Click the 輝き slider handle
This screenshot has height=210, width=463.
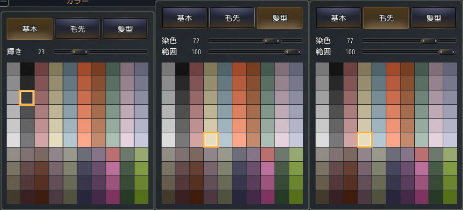pyautogui.click(x=80, y=52)
